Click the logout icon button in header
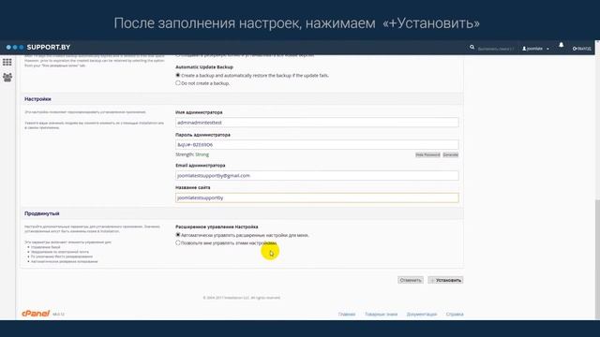Image resolution: width=600 pixels, height=337 pixels. click(581, 49)
